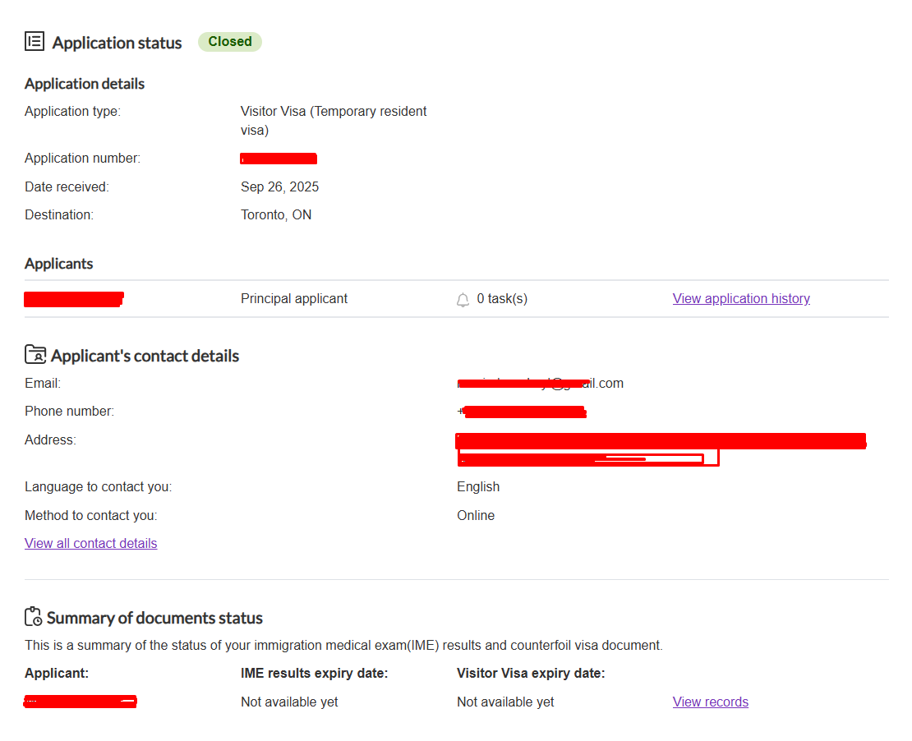Click the Sep 26, 2025 received date
This screenshot has width=912, height=741.
[x=279, y=187]
